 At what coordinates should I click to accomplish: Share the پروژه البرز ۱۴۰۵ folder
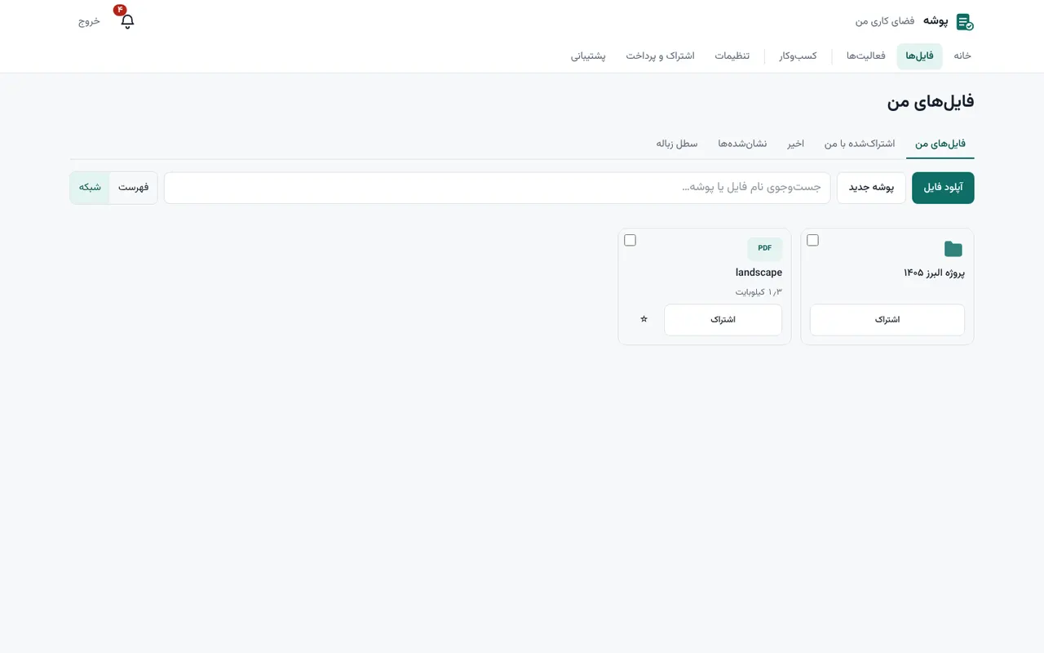(887, 320)
